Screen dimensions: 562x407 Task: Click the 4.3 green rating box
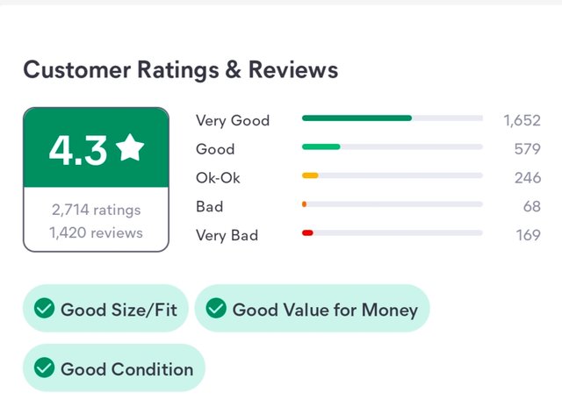click(x=96, y=147)
